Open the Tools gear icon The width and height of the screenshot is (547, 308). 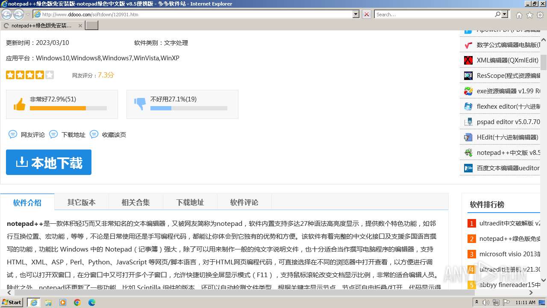[540, 15]
